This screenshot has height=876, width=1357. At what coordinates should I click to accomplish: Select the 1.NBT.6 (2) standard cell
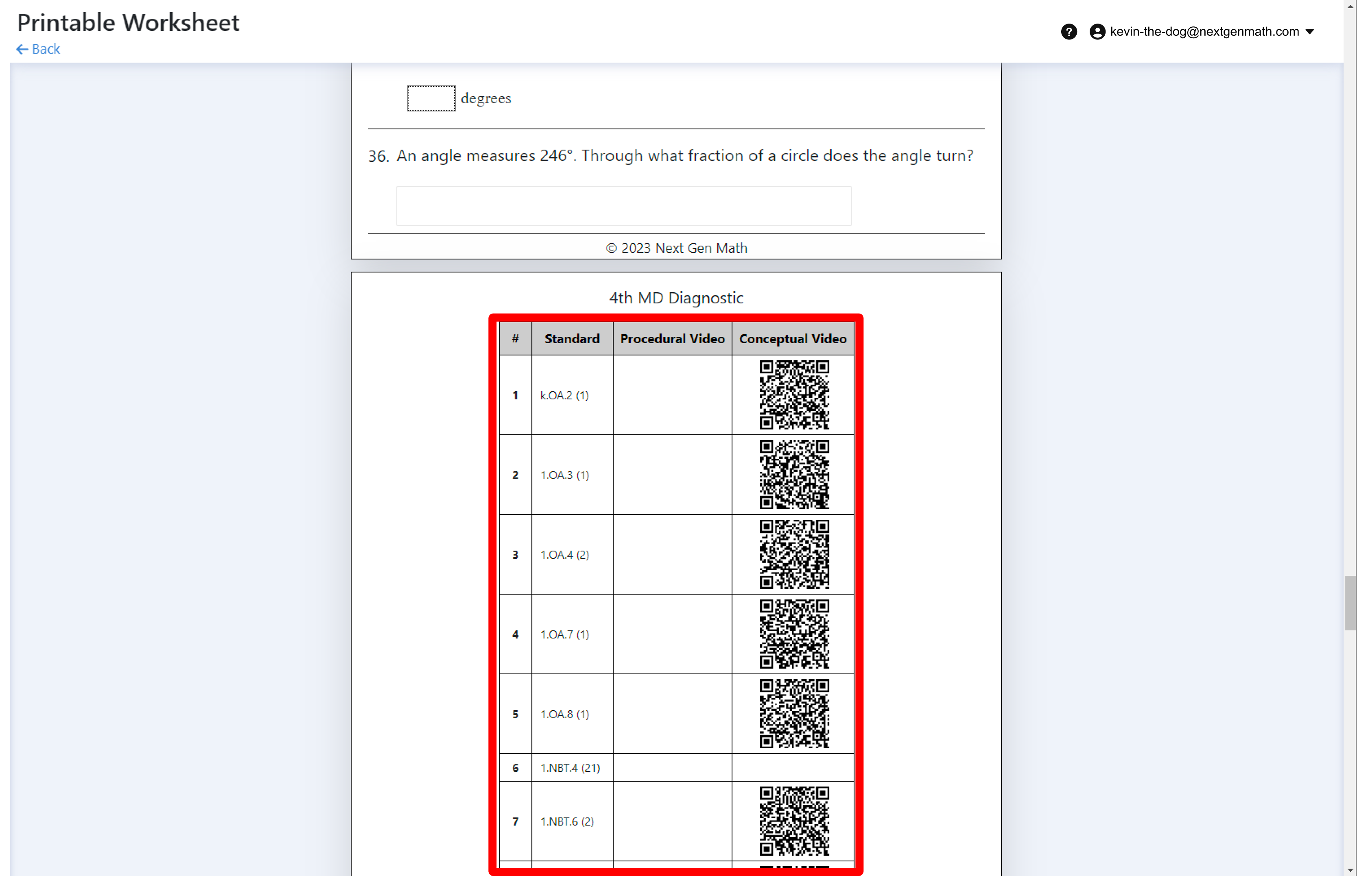(x=572, y=821)
